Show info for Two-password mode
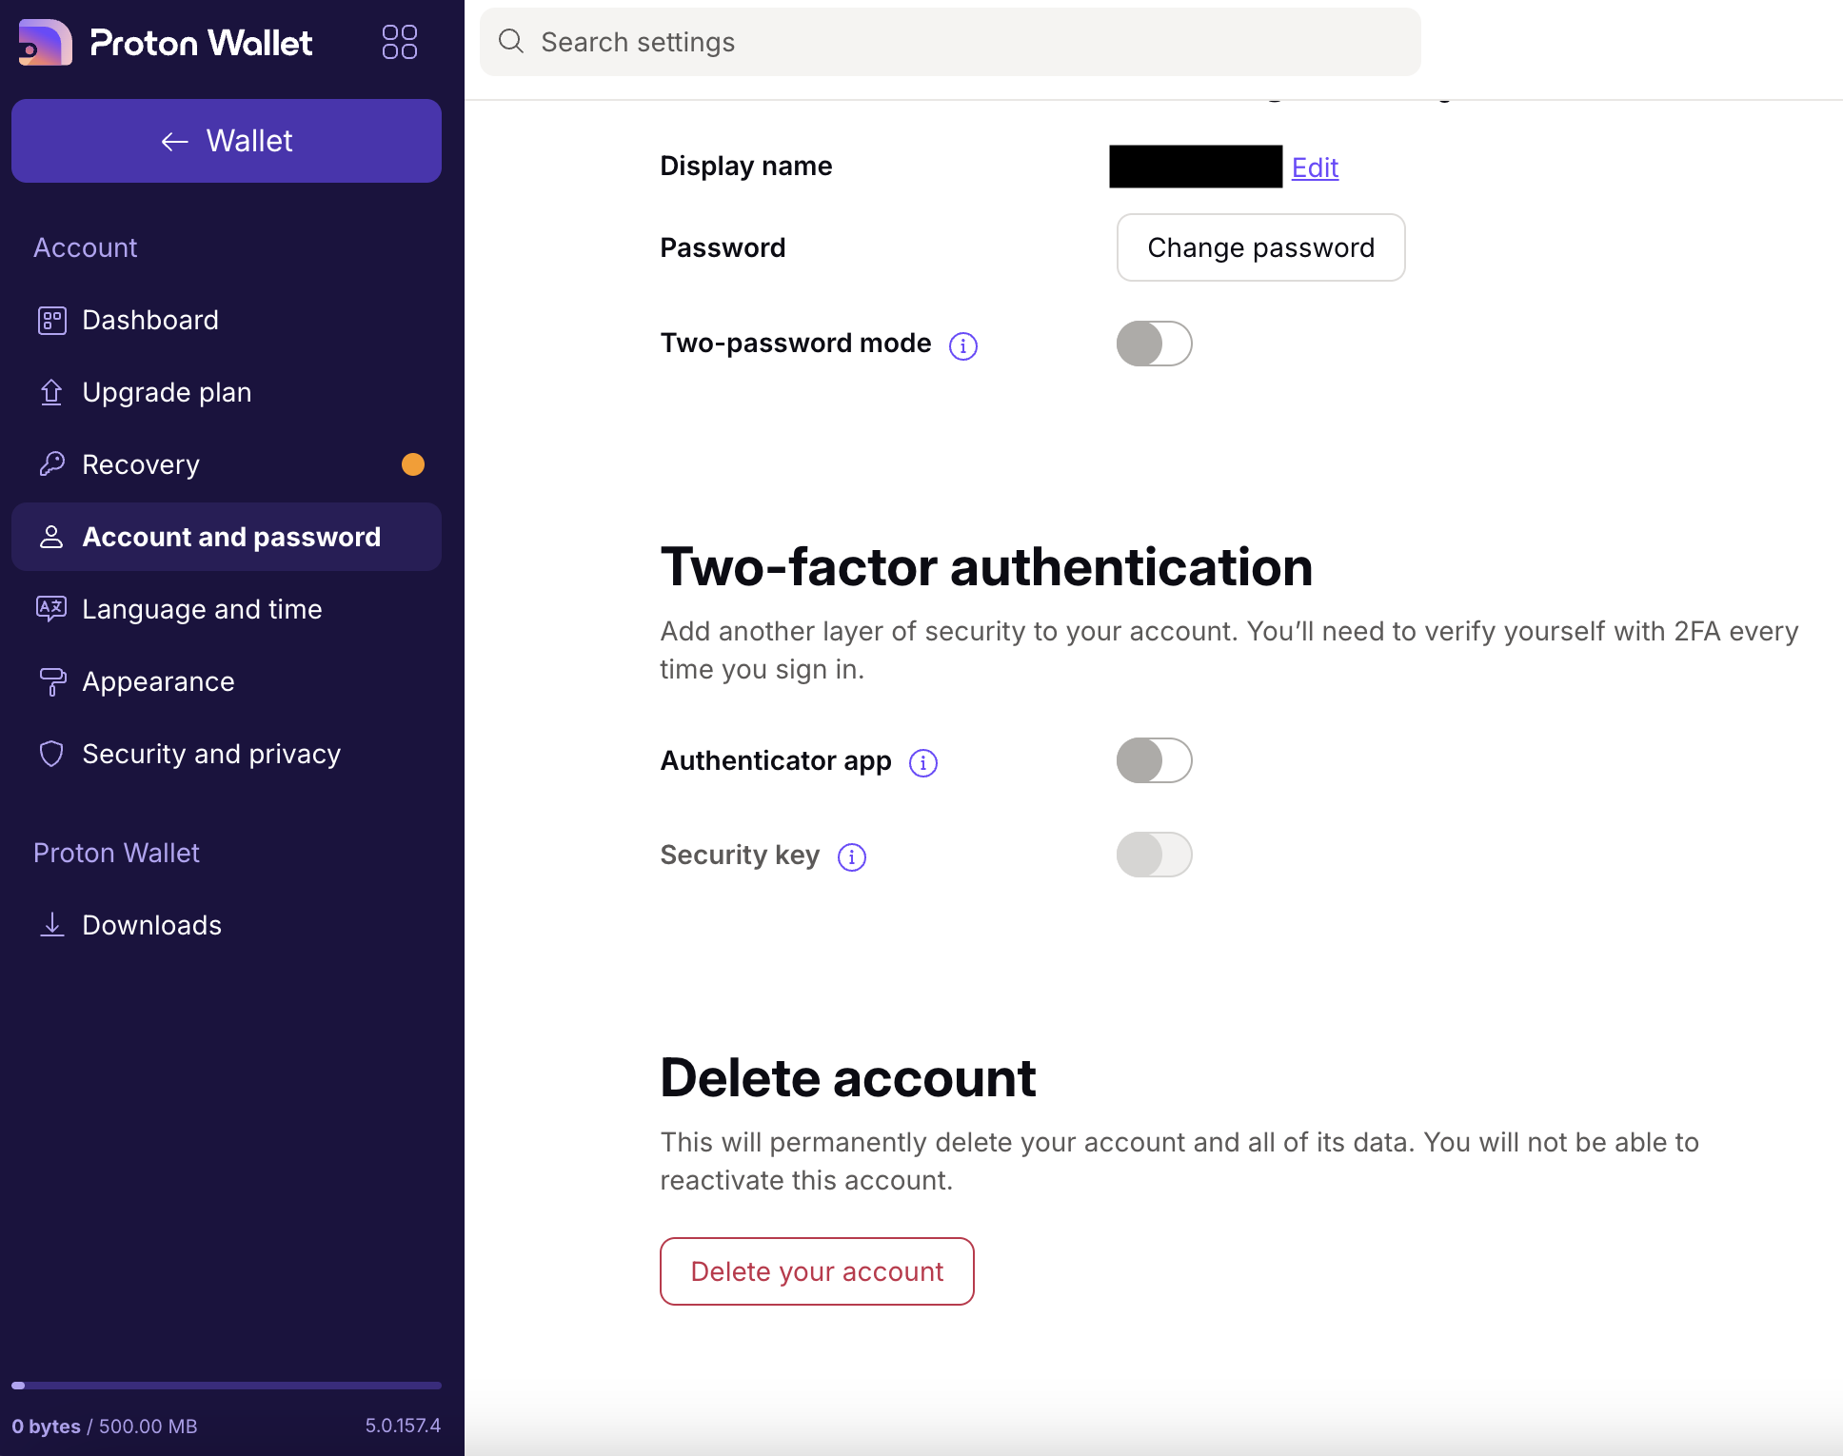The height and width of the screenshot is (1456, 1843). (x=963, y=345)
